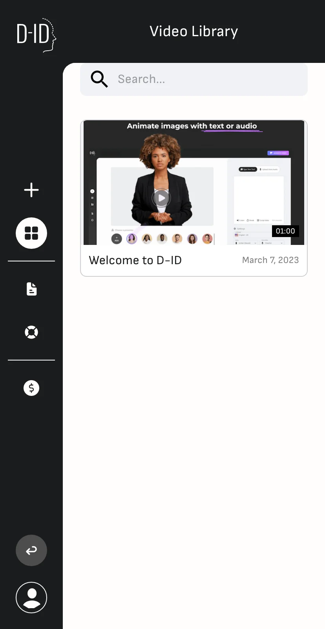This screenshot has height=629, width=325.
Task: Click the search magnifier icon
Action: click(x=99, y=79)
